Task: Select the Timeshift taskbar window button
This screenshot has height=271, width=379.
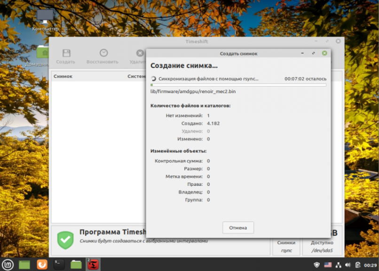Action: (x=93, y=264)
